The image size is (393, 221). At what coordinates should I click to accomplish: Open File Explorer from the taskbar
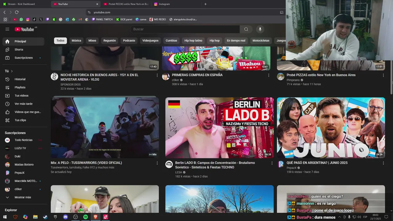[x=35, y=217]
